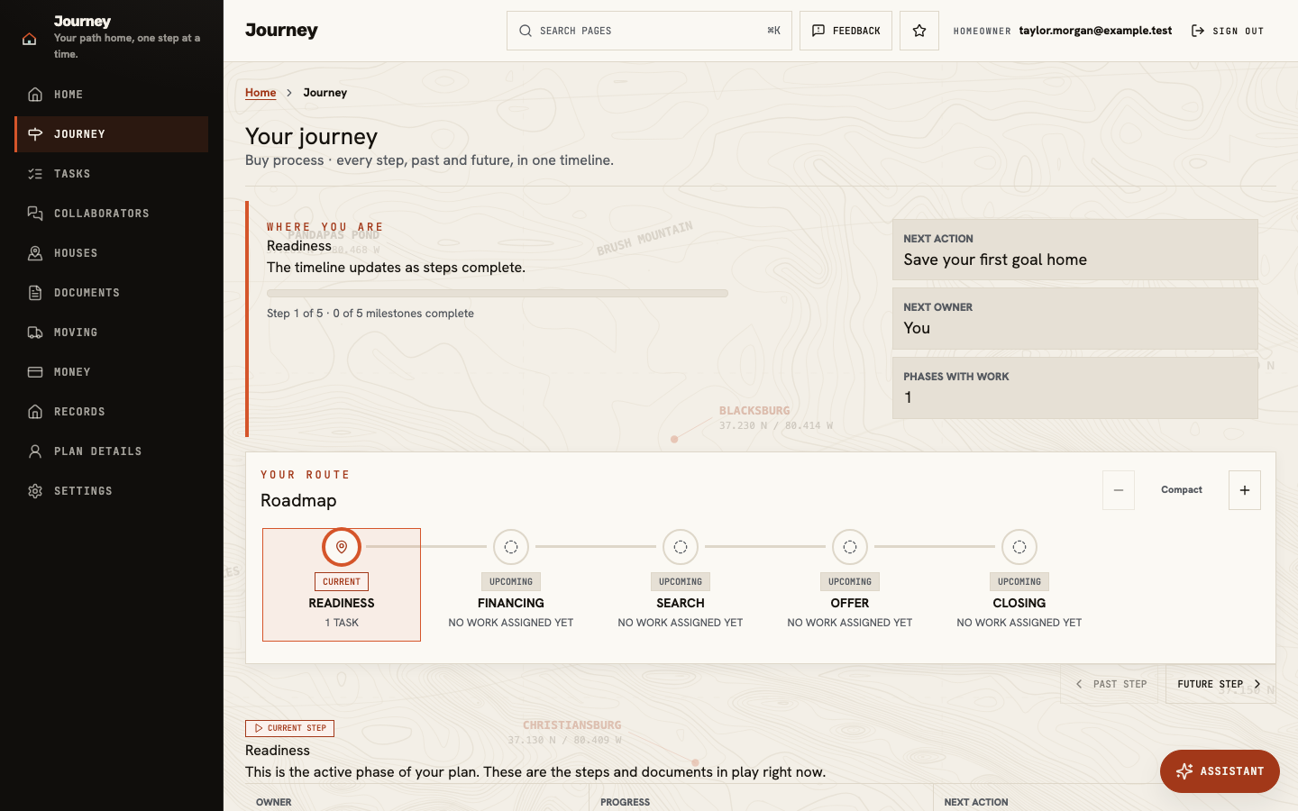Screen dimensions: 1298x811
Task: Click the taylor.morgan@example.test account email
Action: [1095, 31]
